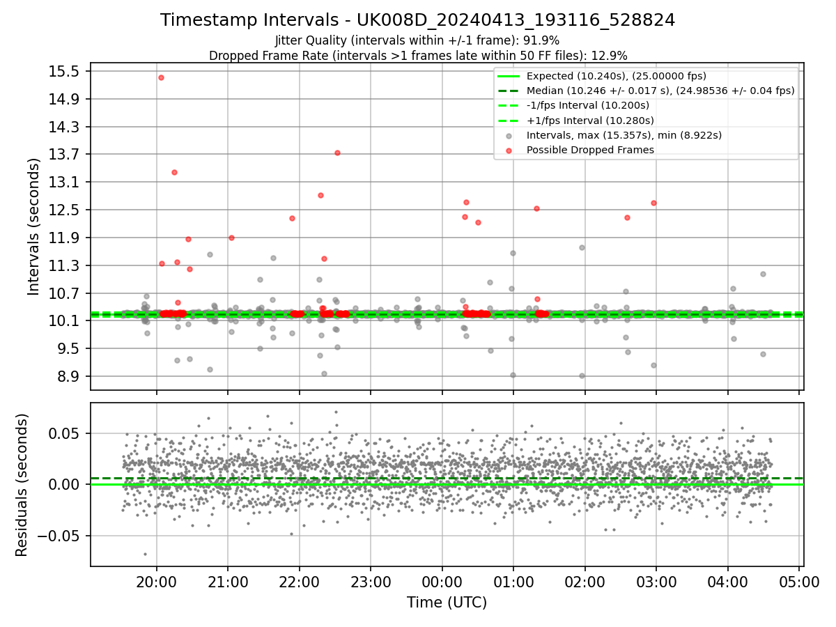Click the red marker beside "Possible Dropped Frames" legend
Viewport: 836px width, 627px height.
509,150
